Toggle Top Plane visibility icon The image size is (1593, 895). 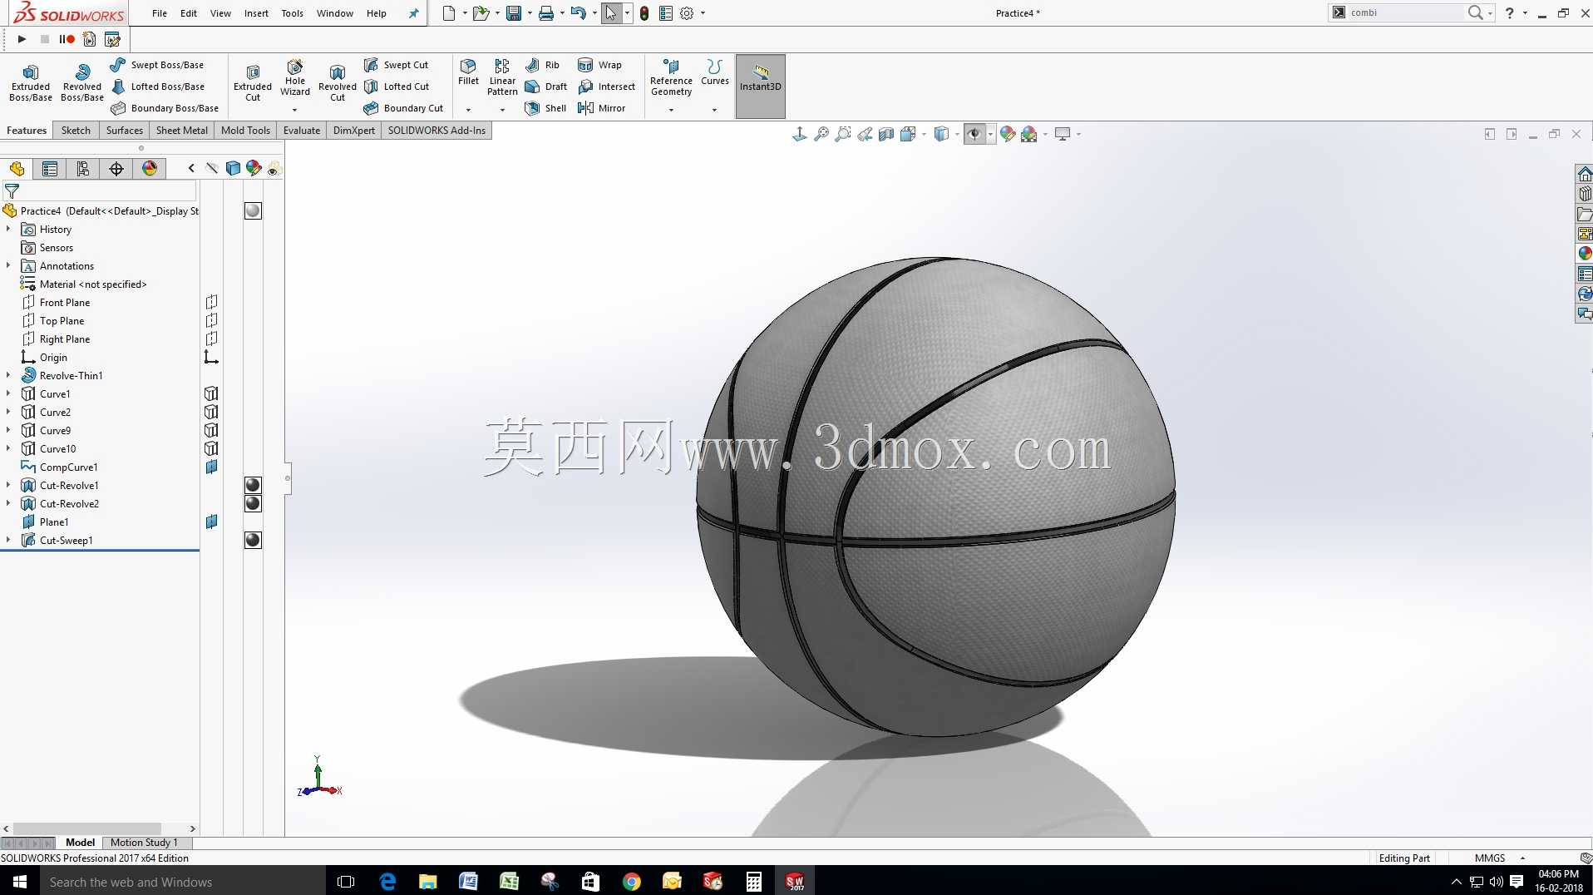(x=211, y=320)
